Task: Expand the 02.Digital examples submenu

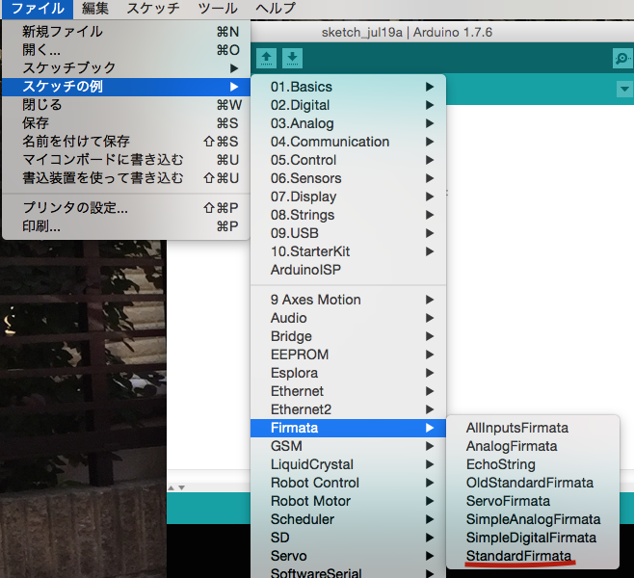Action: pyautogui.click(x=348, y=105)
